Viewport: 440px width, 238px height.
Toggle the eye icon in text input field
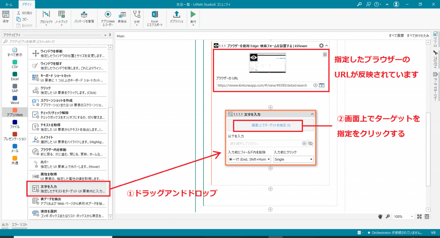pyautogui.click(x=311, y=143)
